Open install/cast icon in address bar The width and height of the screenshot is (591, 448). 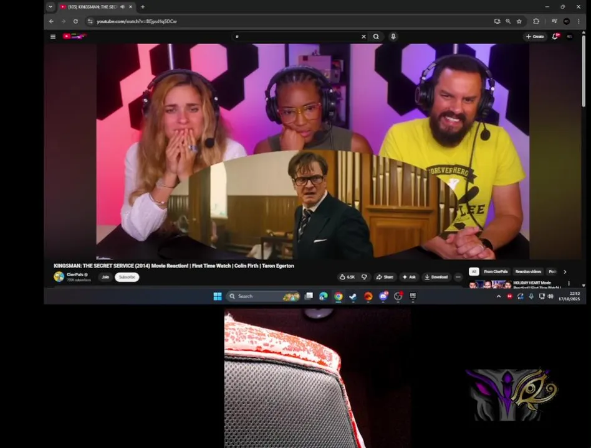coord(497,21)
